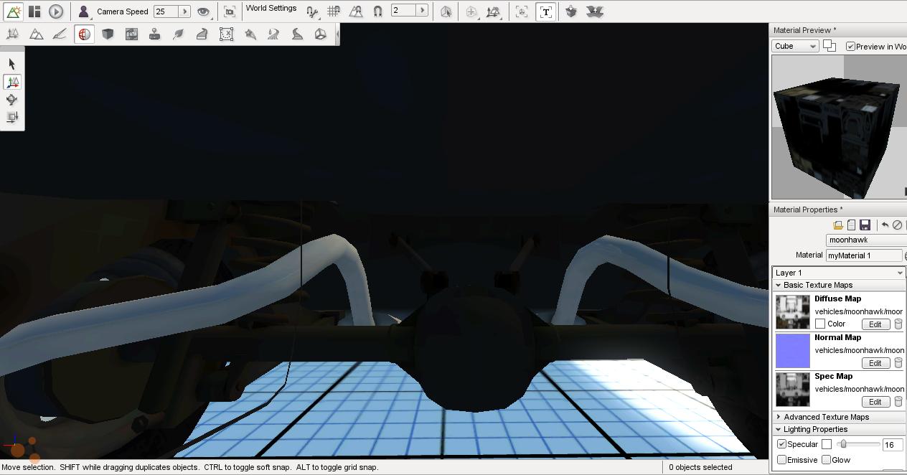Open the eye visibility options icon

(x=204, y=11)
